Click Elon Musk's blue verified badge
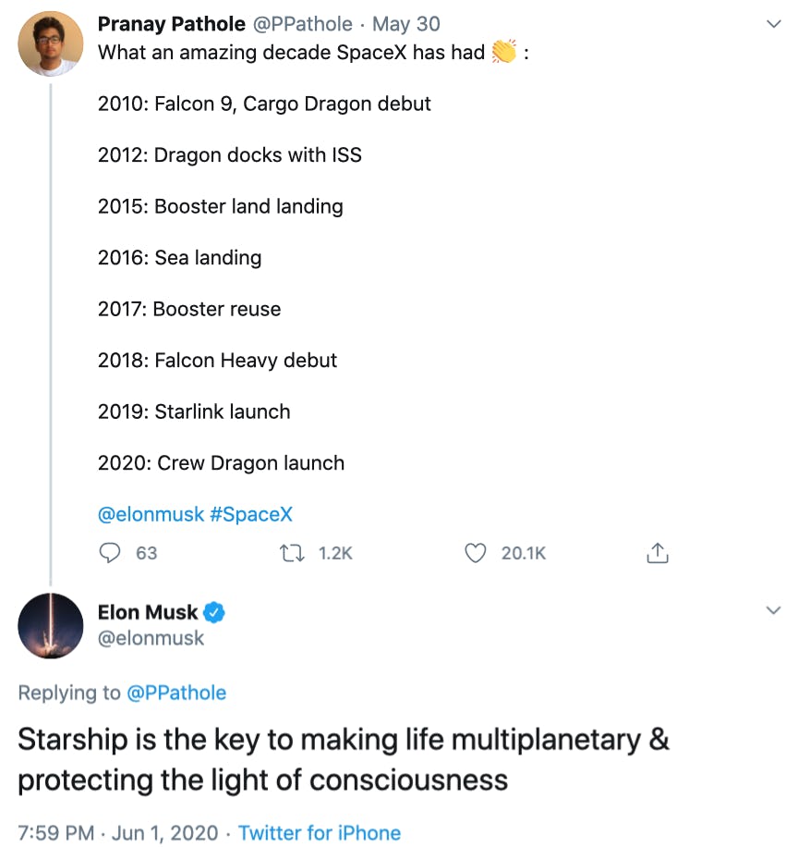Screen dimensions: 798x847 (x=215, y=612)
